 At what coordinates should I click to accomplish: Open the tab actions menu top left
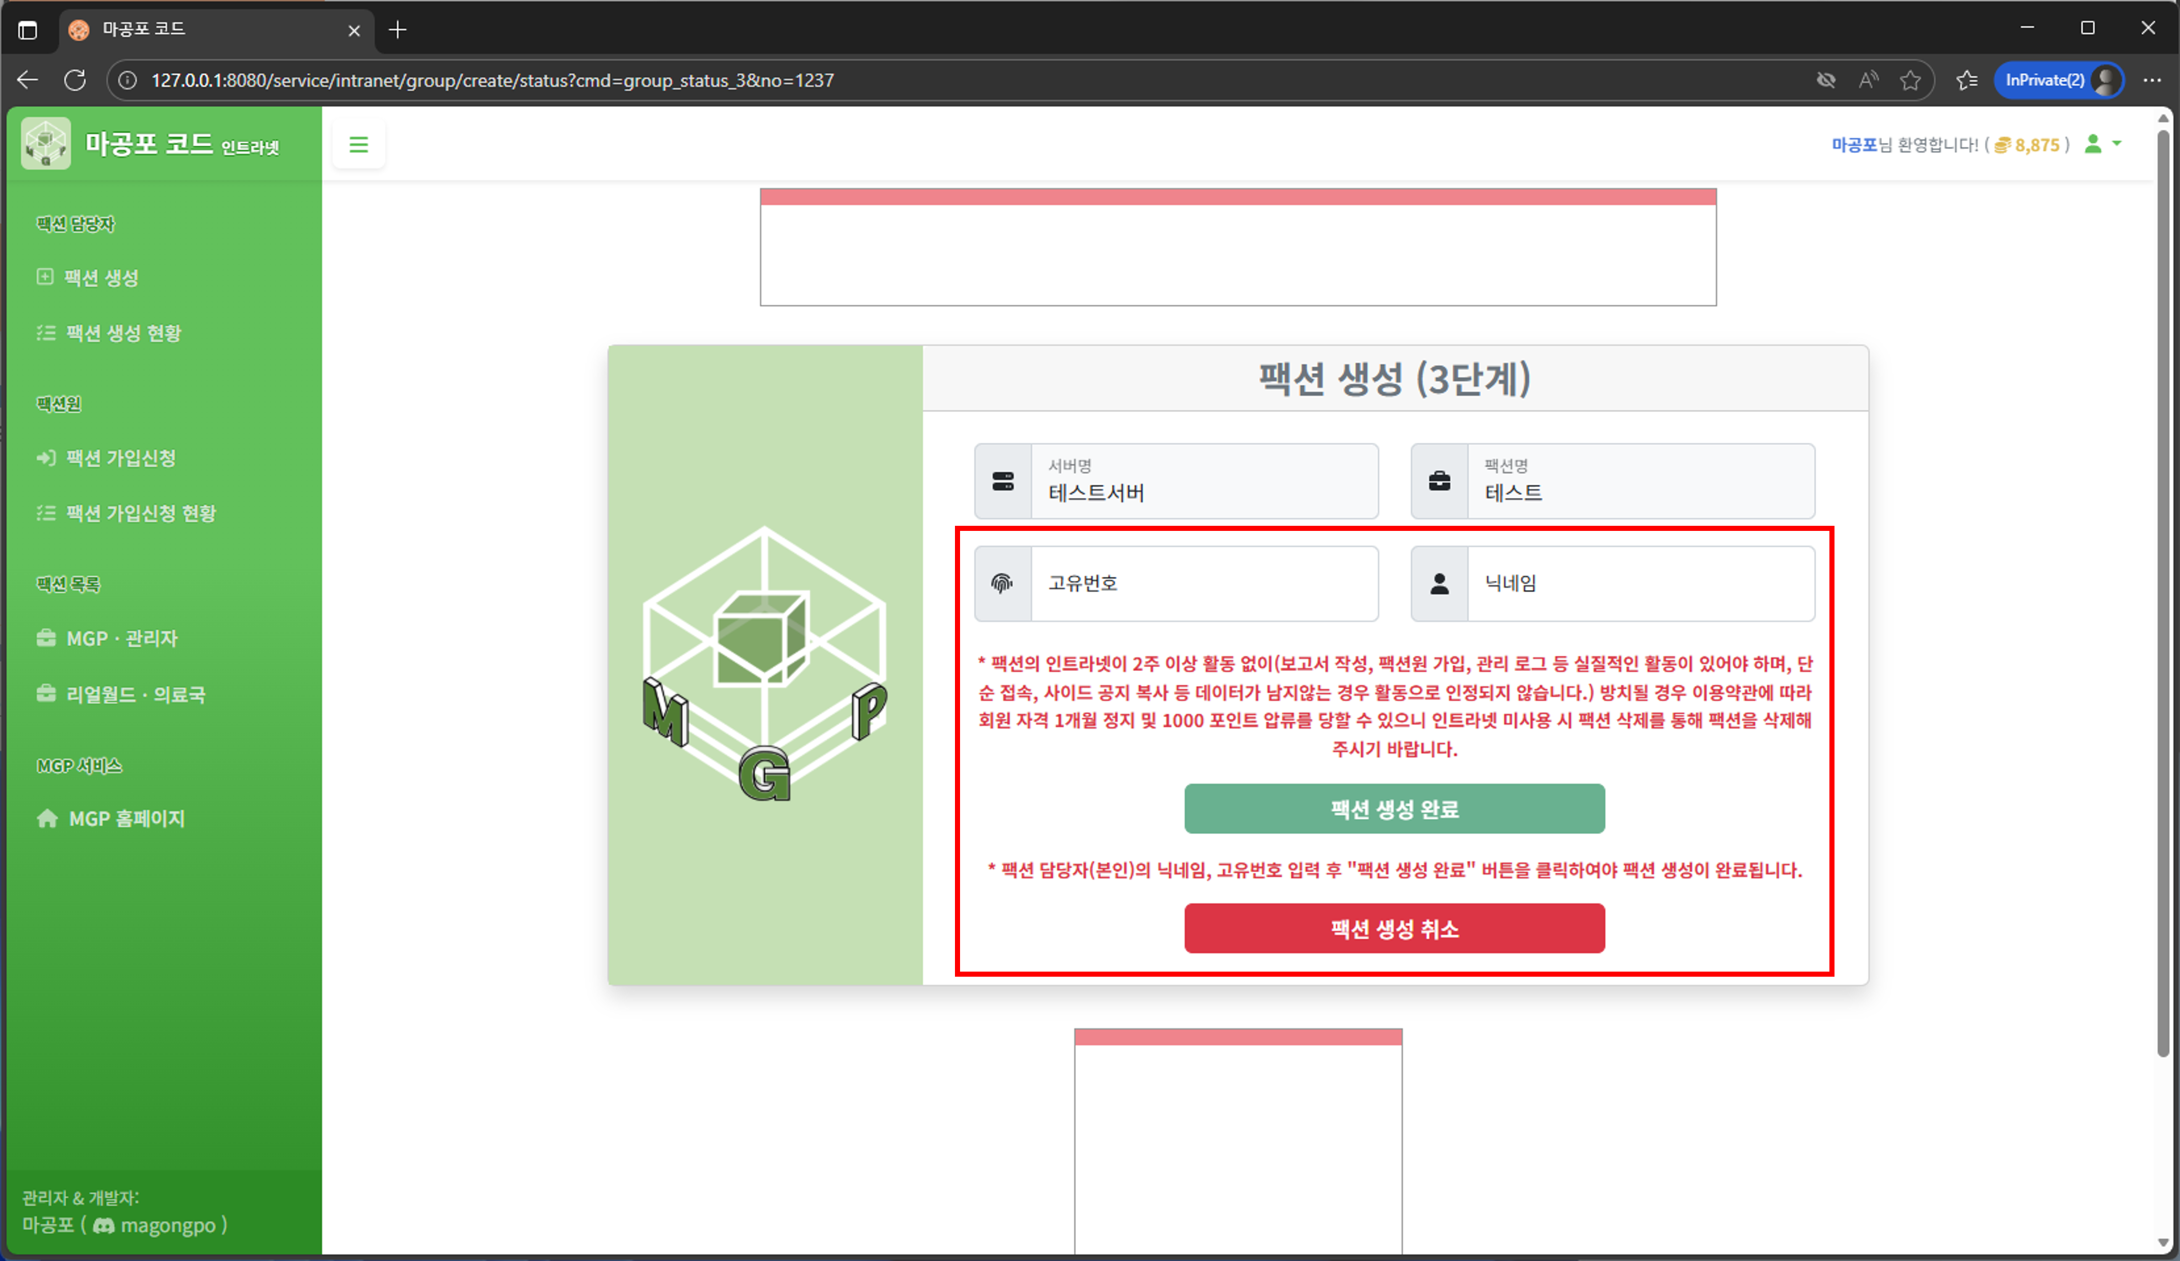click(29, 30)
